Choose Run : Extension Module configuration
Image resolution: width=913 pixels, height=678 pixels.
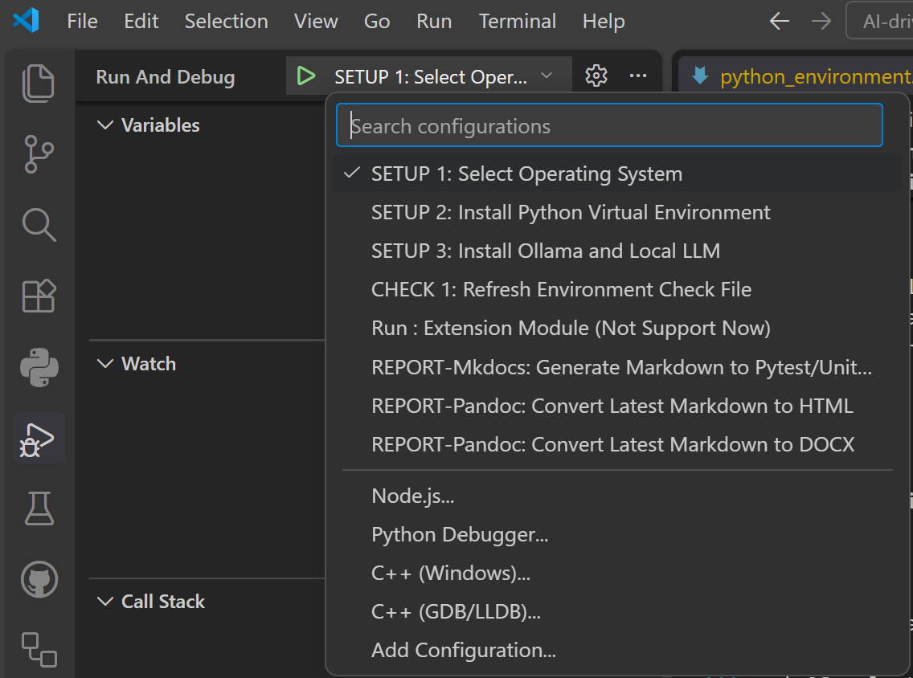[617, 329]
